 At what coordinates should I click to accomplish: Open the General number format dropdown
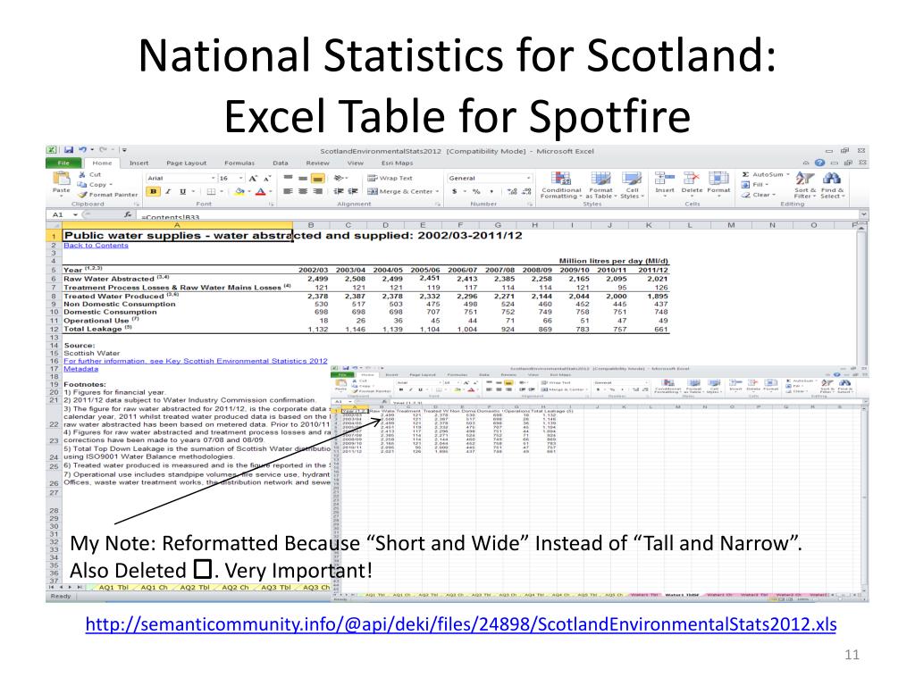click(x=529, y=178)
